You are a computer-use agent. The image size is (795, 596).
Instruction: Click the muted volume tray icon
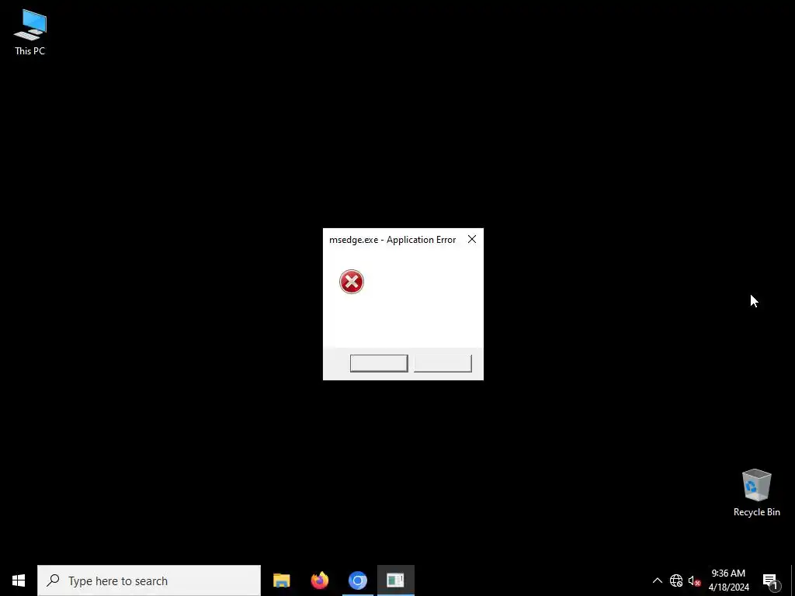point(694,580)
